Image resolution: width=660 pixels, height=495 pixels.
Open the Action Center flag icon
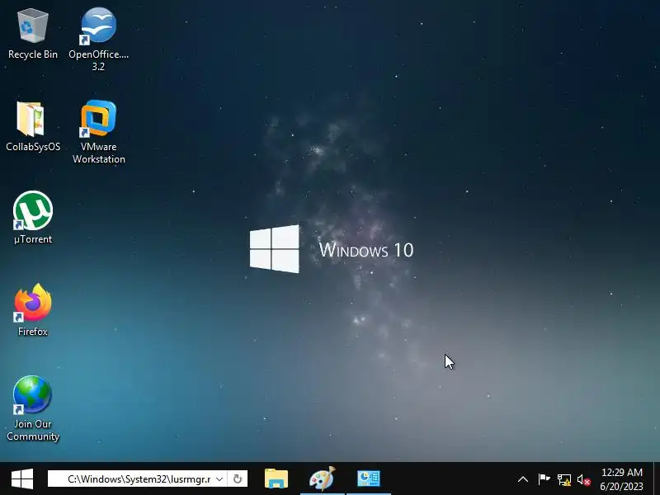point(544,479)
